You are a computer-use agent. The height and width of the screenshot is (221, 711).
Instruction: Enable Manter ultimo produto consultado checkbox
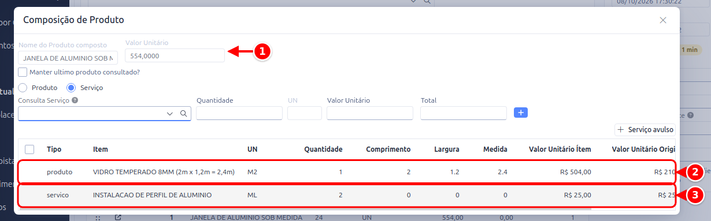(23, 72)
